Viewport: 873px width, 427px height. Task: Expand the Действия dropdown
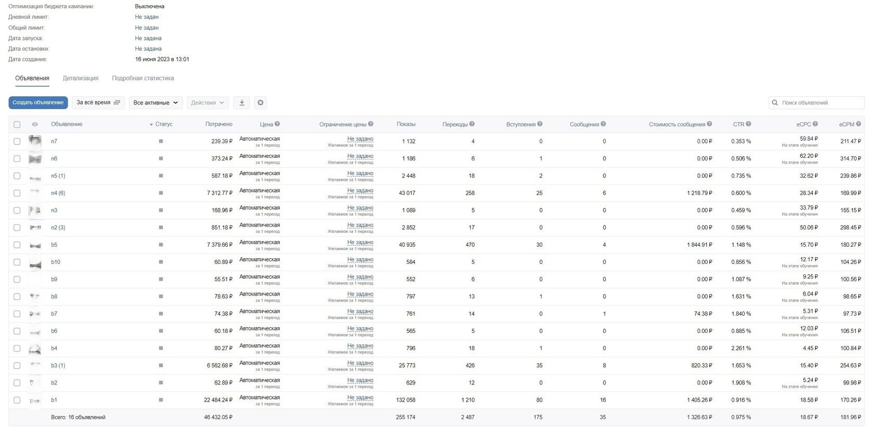pos(207,103)
